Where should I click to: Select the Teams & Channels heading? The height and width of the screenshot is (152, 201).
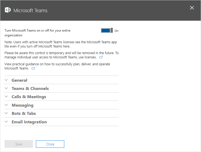[30, 89]
